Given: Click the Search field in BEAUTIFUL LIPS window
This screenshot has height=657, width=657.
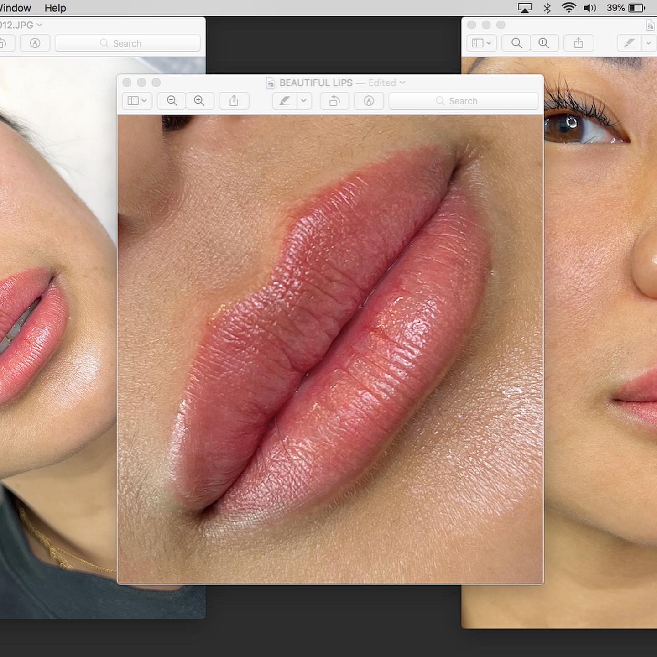Looking at the screenshot, I should click(463, 101).
